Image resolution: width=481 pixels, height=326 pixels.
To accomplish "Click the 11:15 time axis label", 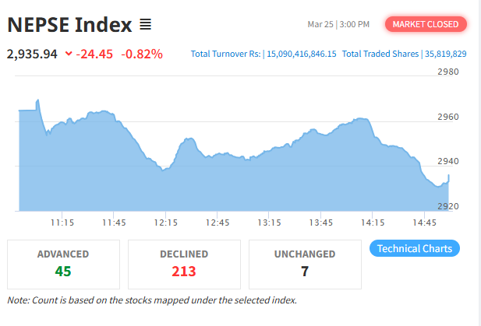I will tap(62, 223).
